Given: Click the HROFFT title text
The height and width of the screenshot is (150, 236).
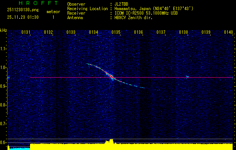Looking at the screenshot, I should 38,3.
